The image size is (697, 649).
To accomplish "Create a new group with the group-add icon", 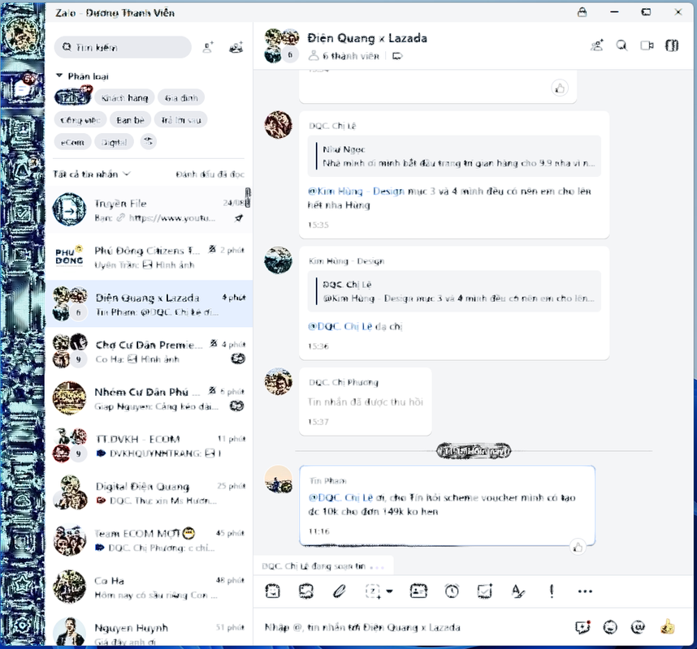I will 236,47.
